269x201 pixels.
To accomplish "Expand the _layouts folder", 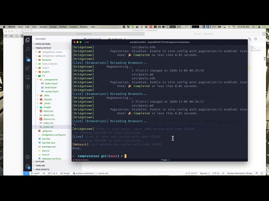I will tap(48, 99).
